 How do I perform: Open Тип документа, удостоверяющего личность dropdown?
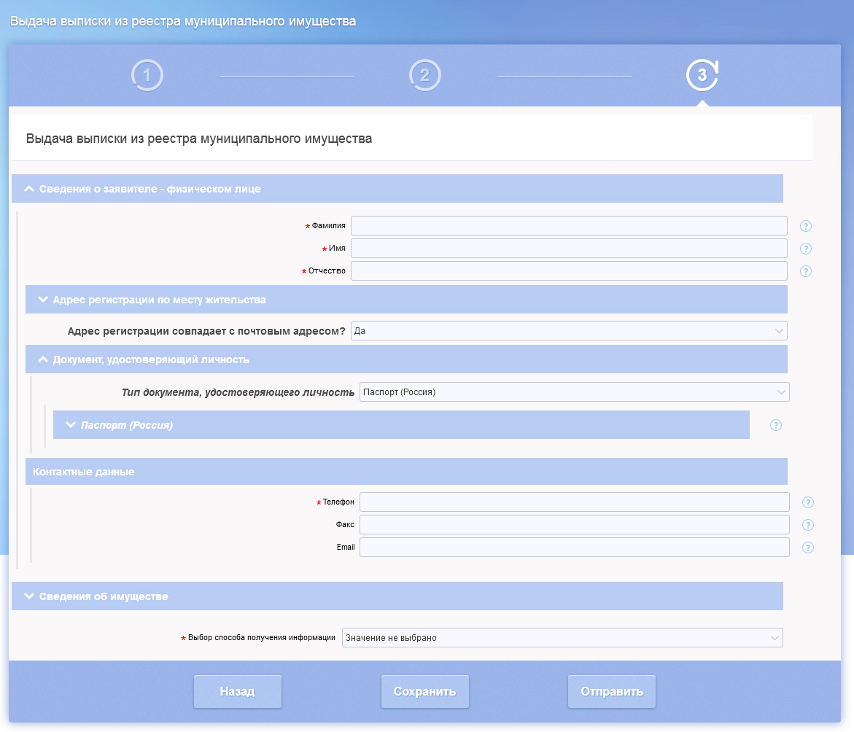(574, 392)
